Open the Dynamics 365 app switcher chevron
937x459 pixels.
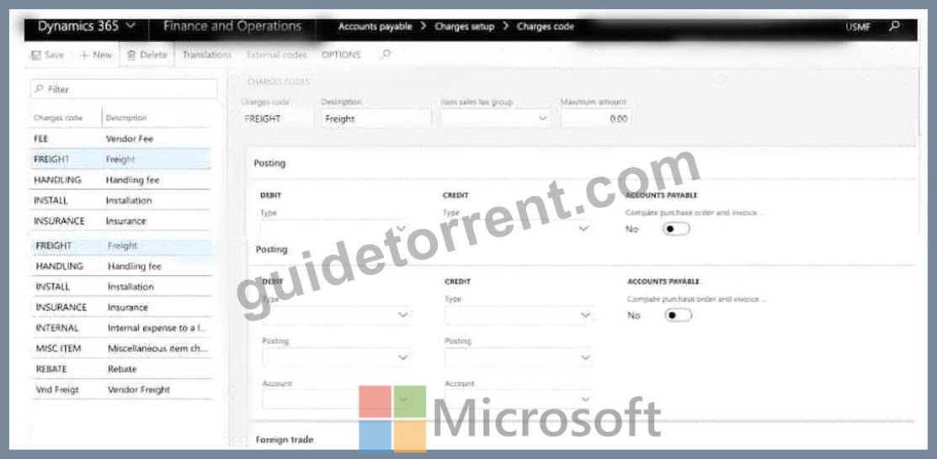130,26
